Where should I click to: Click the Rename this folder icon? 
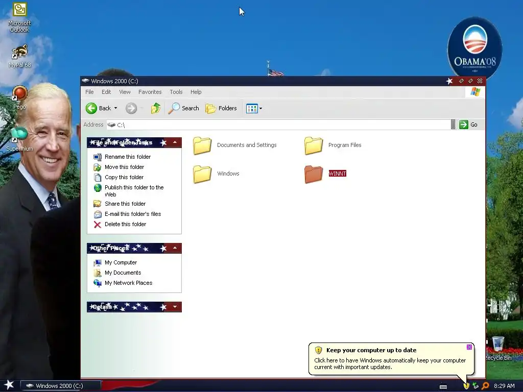pyautogui.click(x=98, y=157)
